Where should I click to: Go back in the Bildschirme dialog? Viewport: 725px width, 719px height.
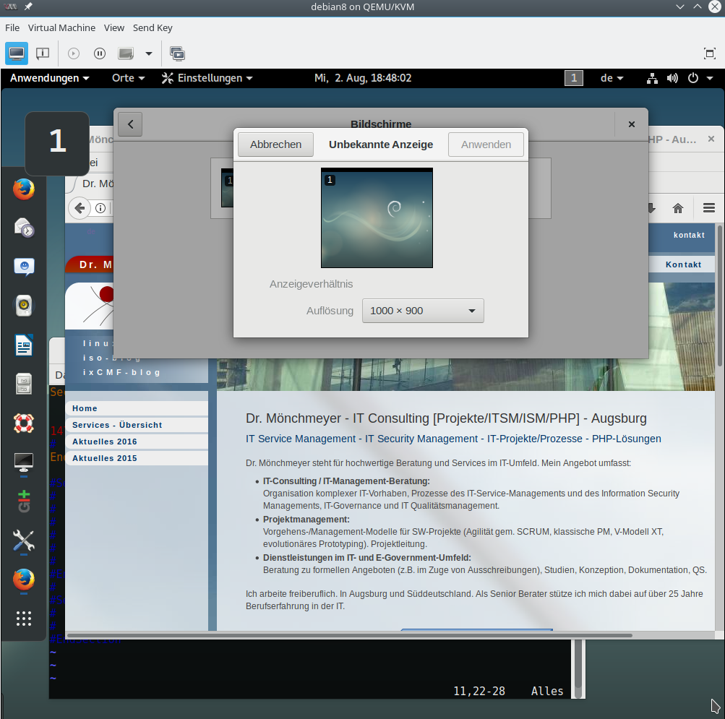(x=130, y=124)
